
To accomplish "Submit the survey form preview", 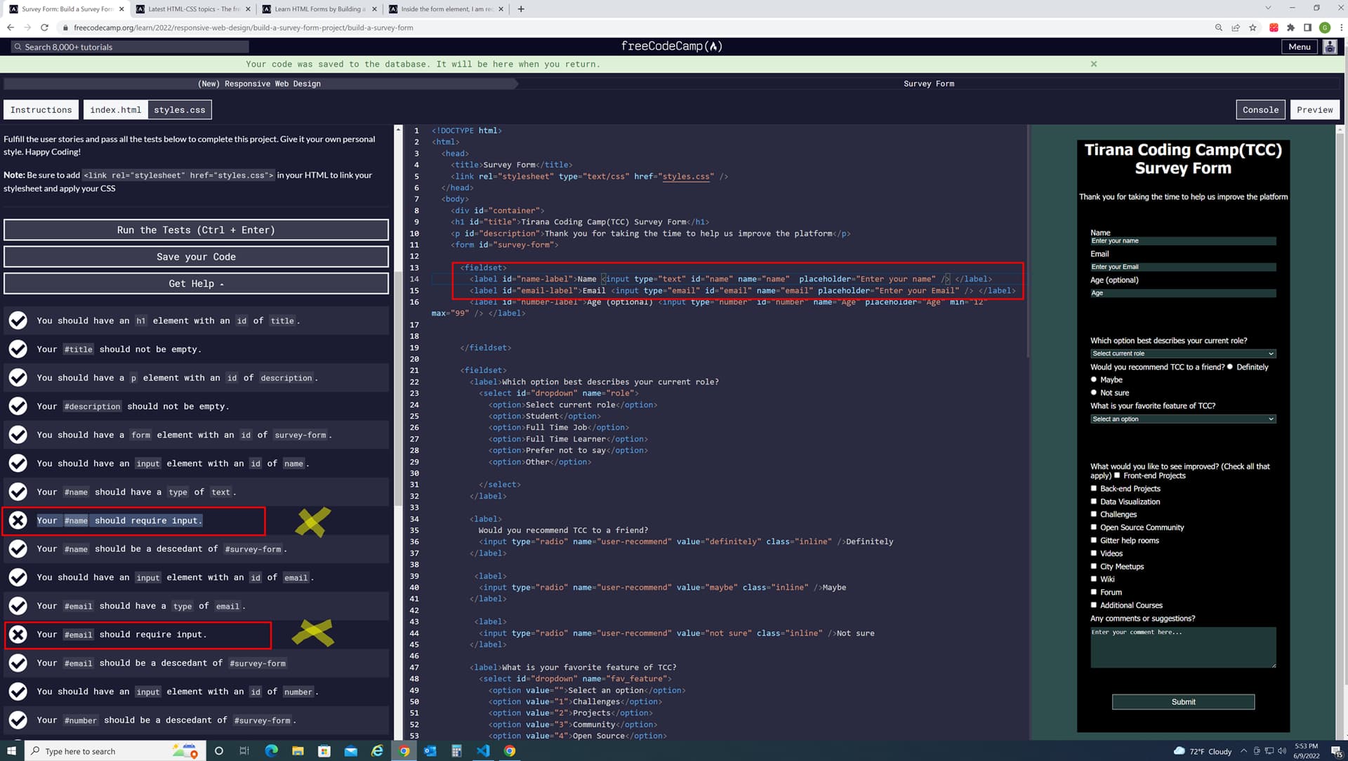I will pyautogui.click(x=1183, y=702).
